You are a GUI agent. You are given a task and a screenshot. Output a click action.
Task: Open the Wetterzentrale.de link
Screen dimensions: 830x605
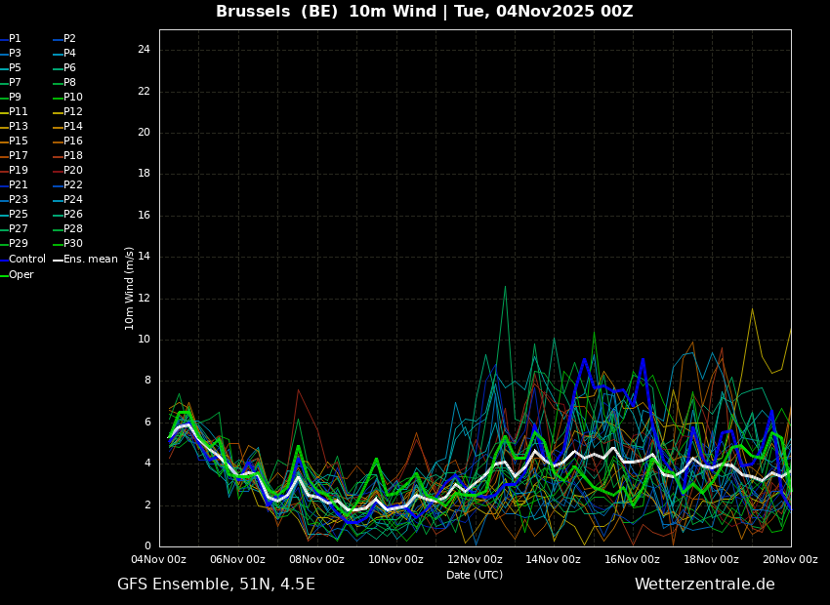[x=704, y=585]
